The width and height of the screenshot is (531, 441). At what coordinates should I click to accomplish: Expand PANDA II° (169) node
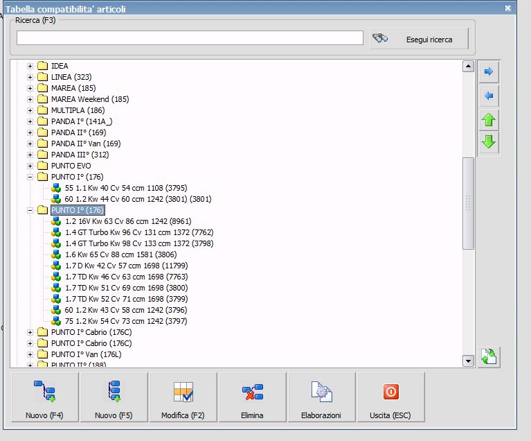coord(30,132)
